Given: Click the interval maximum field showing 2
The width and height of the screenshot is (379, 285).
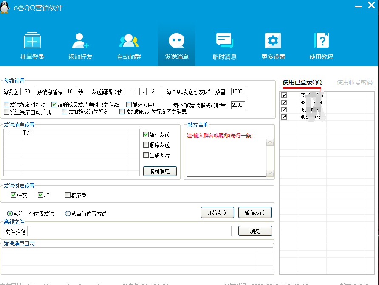Looking at the screenshot, I should [x=153, y=92].
